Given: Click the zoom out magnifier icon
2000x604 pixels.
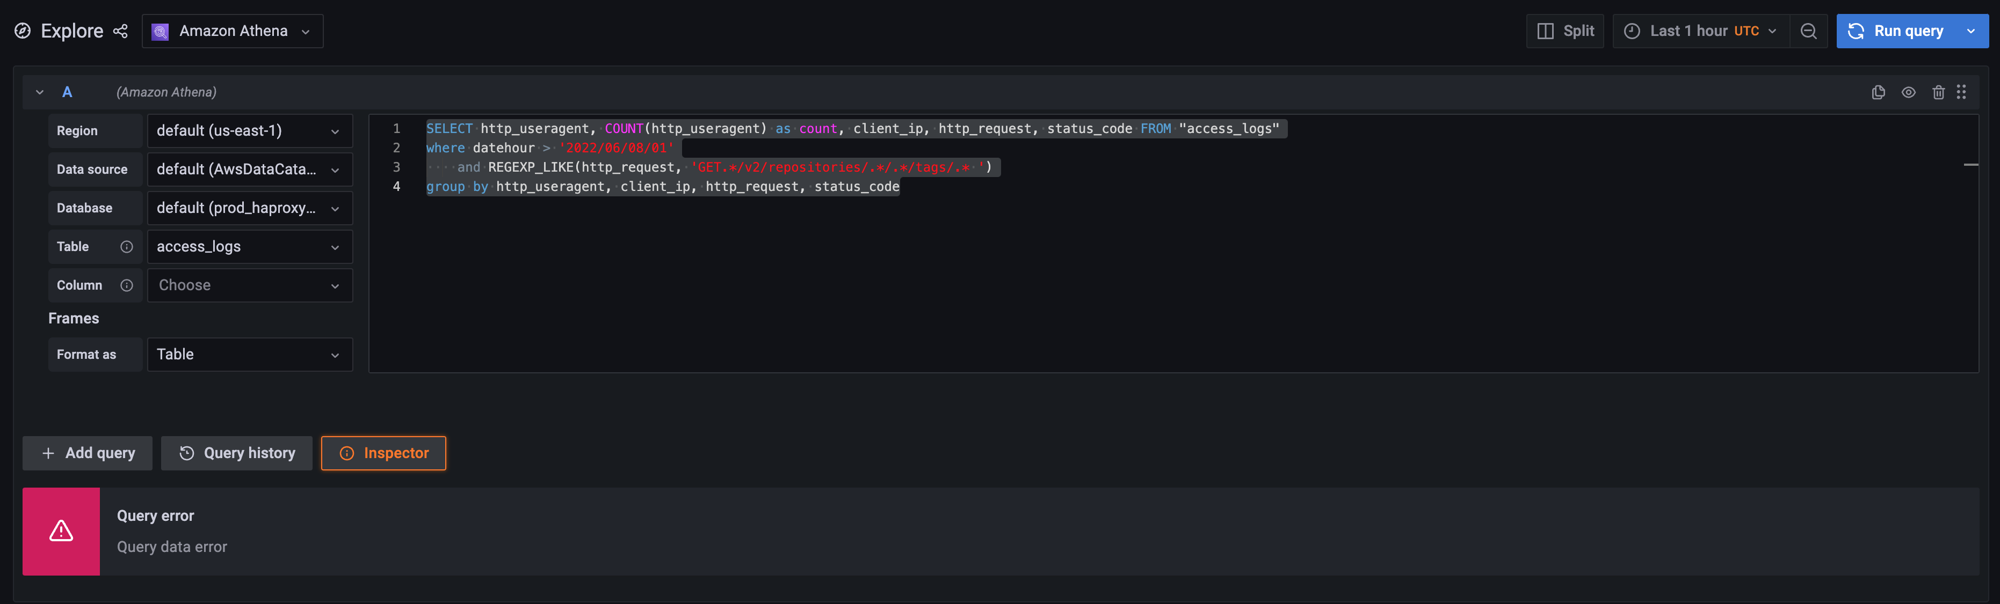Looking at the screenshot, I should [x=1809, y=31].
